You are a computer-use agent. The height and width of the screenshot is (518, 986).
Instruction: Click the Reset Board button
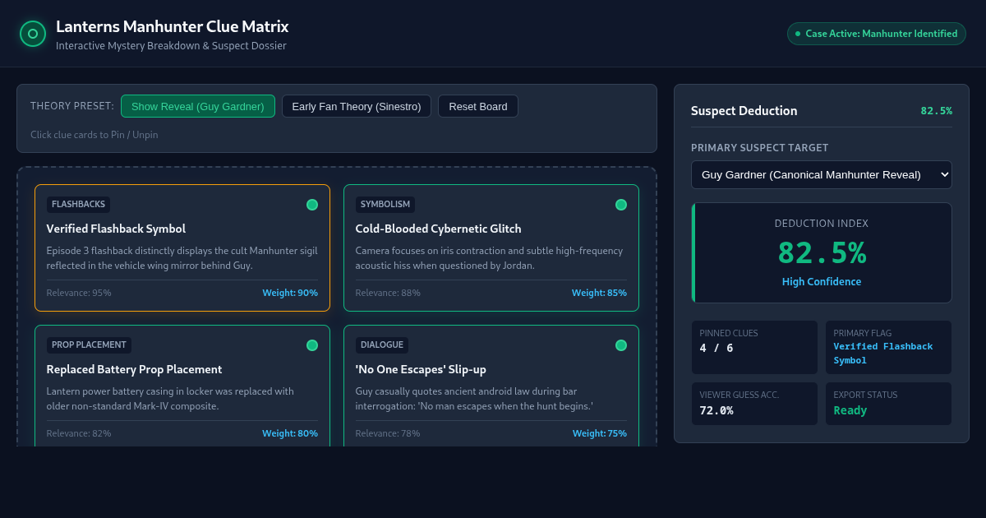click(x=478, y=106)
